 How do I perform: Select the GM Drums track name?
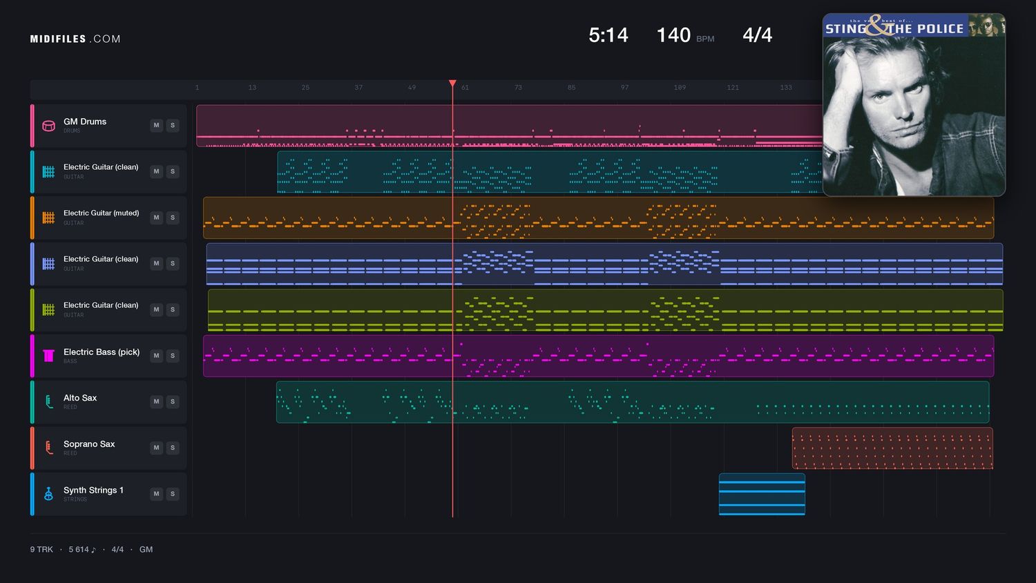pyautogui.click(x=85, y=122)
